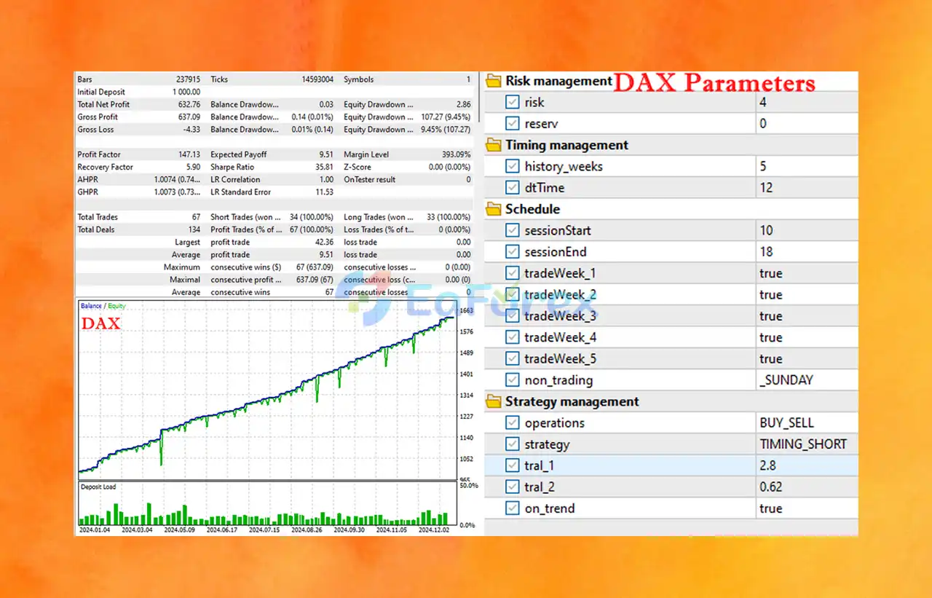Open the tradeWeek_3 true value dropdown
The width and height of the screenshot is (932, 598).
[x=807, y=316]
